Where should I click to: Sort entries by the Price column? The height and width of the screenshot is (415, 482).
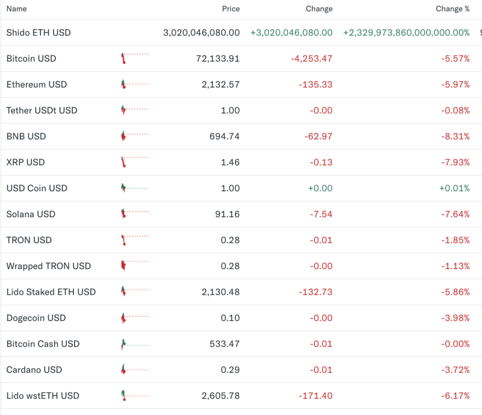(231, 9)
